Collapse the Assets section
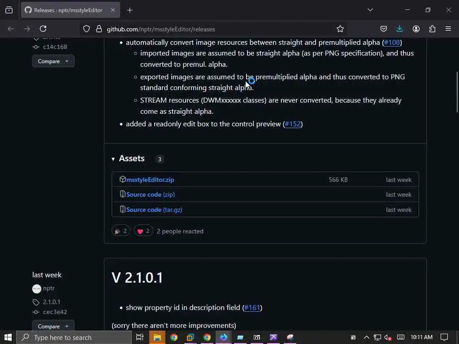459x344 pixels. pos(128,159)
